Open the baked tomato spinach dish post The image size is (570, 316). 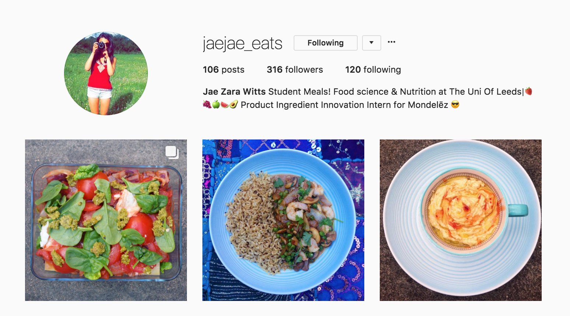click(x=106, y=219)
